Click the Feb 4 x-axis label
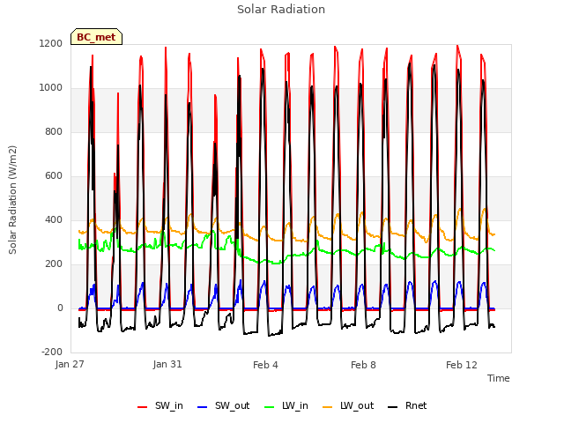Screen dimensions: 564x423 pos(265,365)
